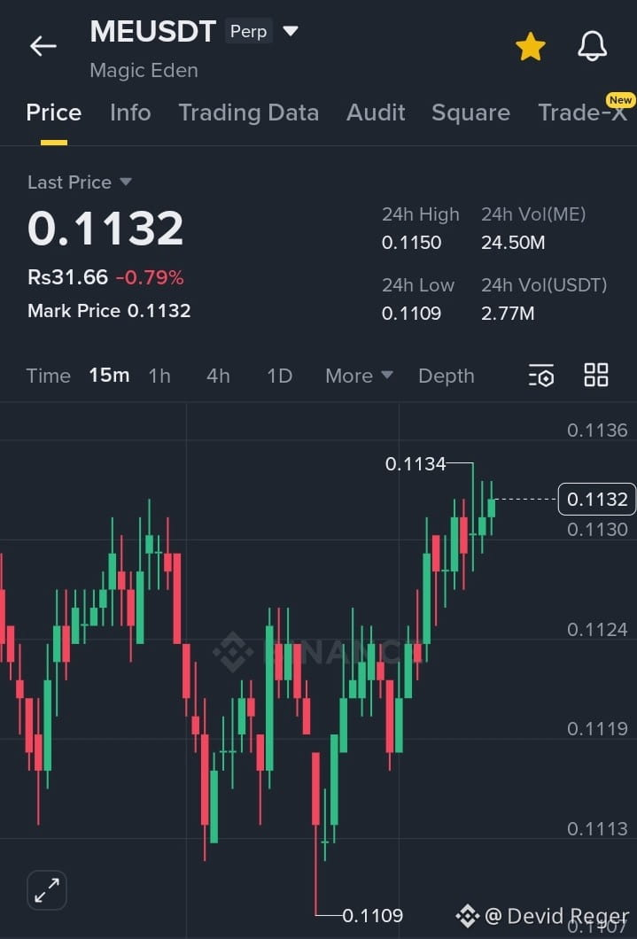Expand chart to fullscreen
The image size is (637, 939).
click(47, 889)
